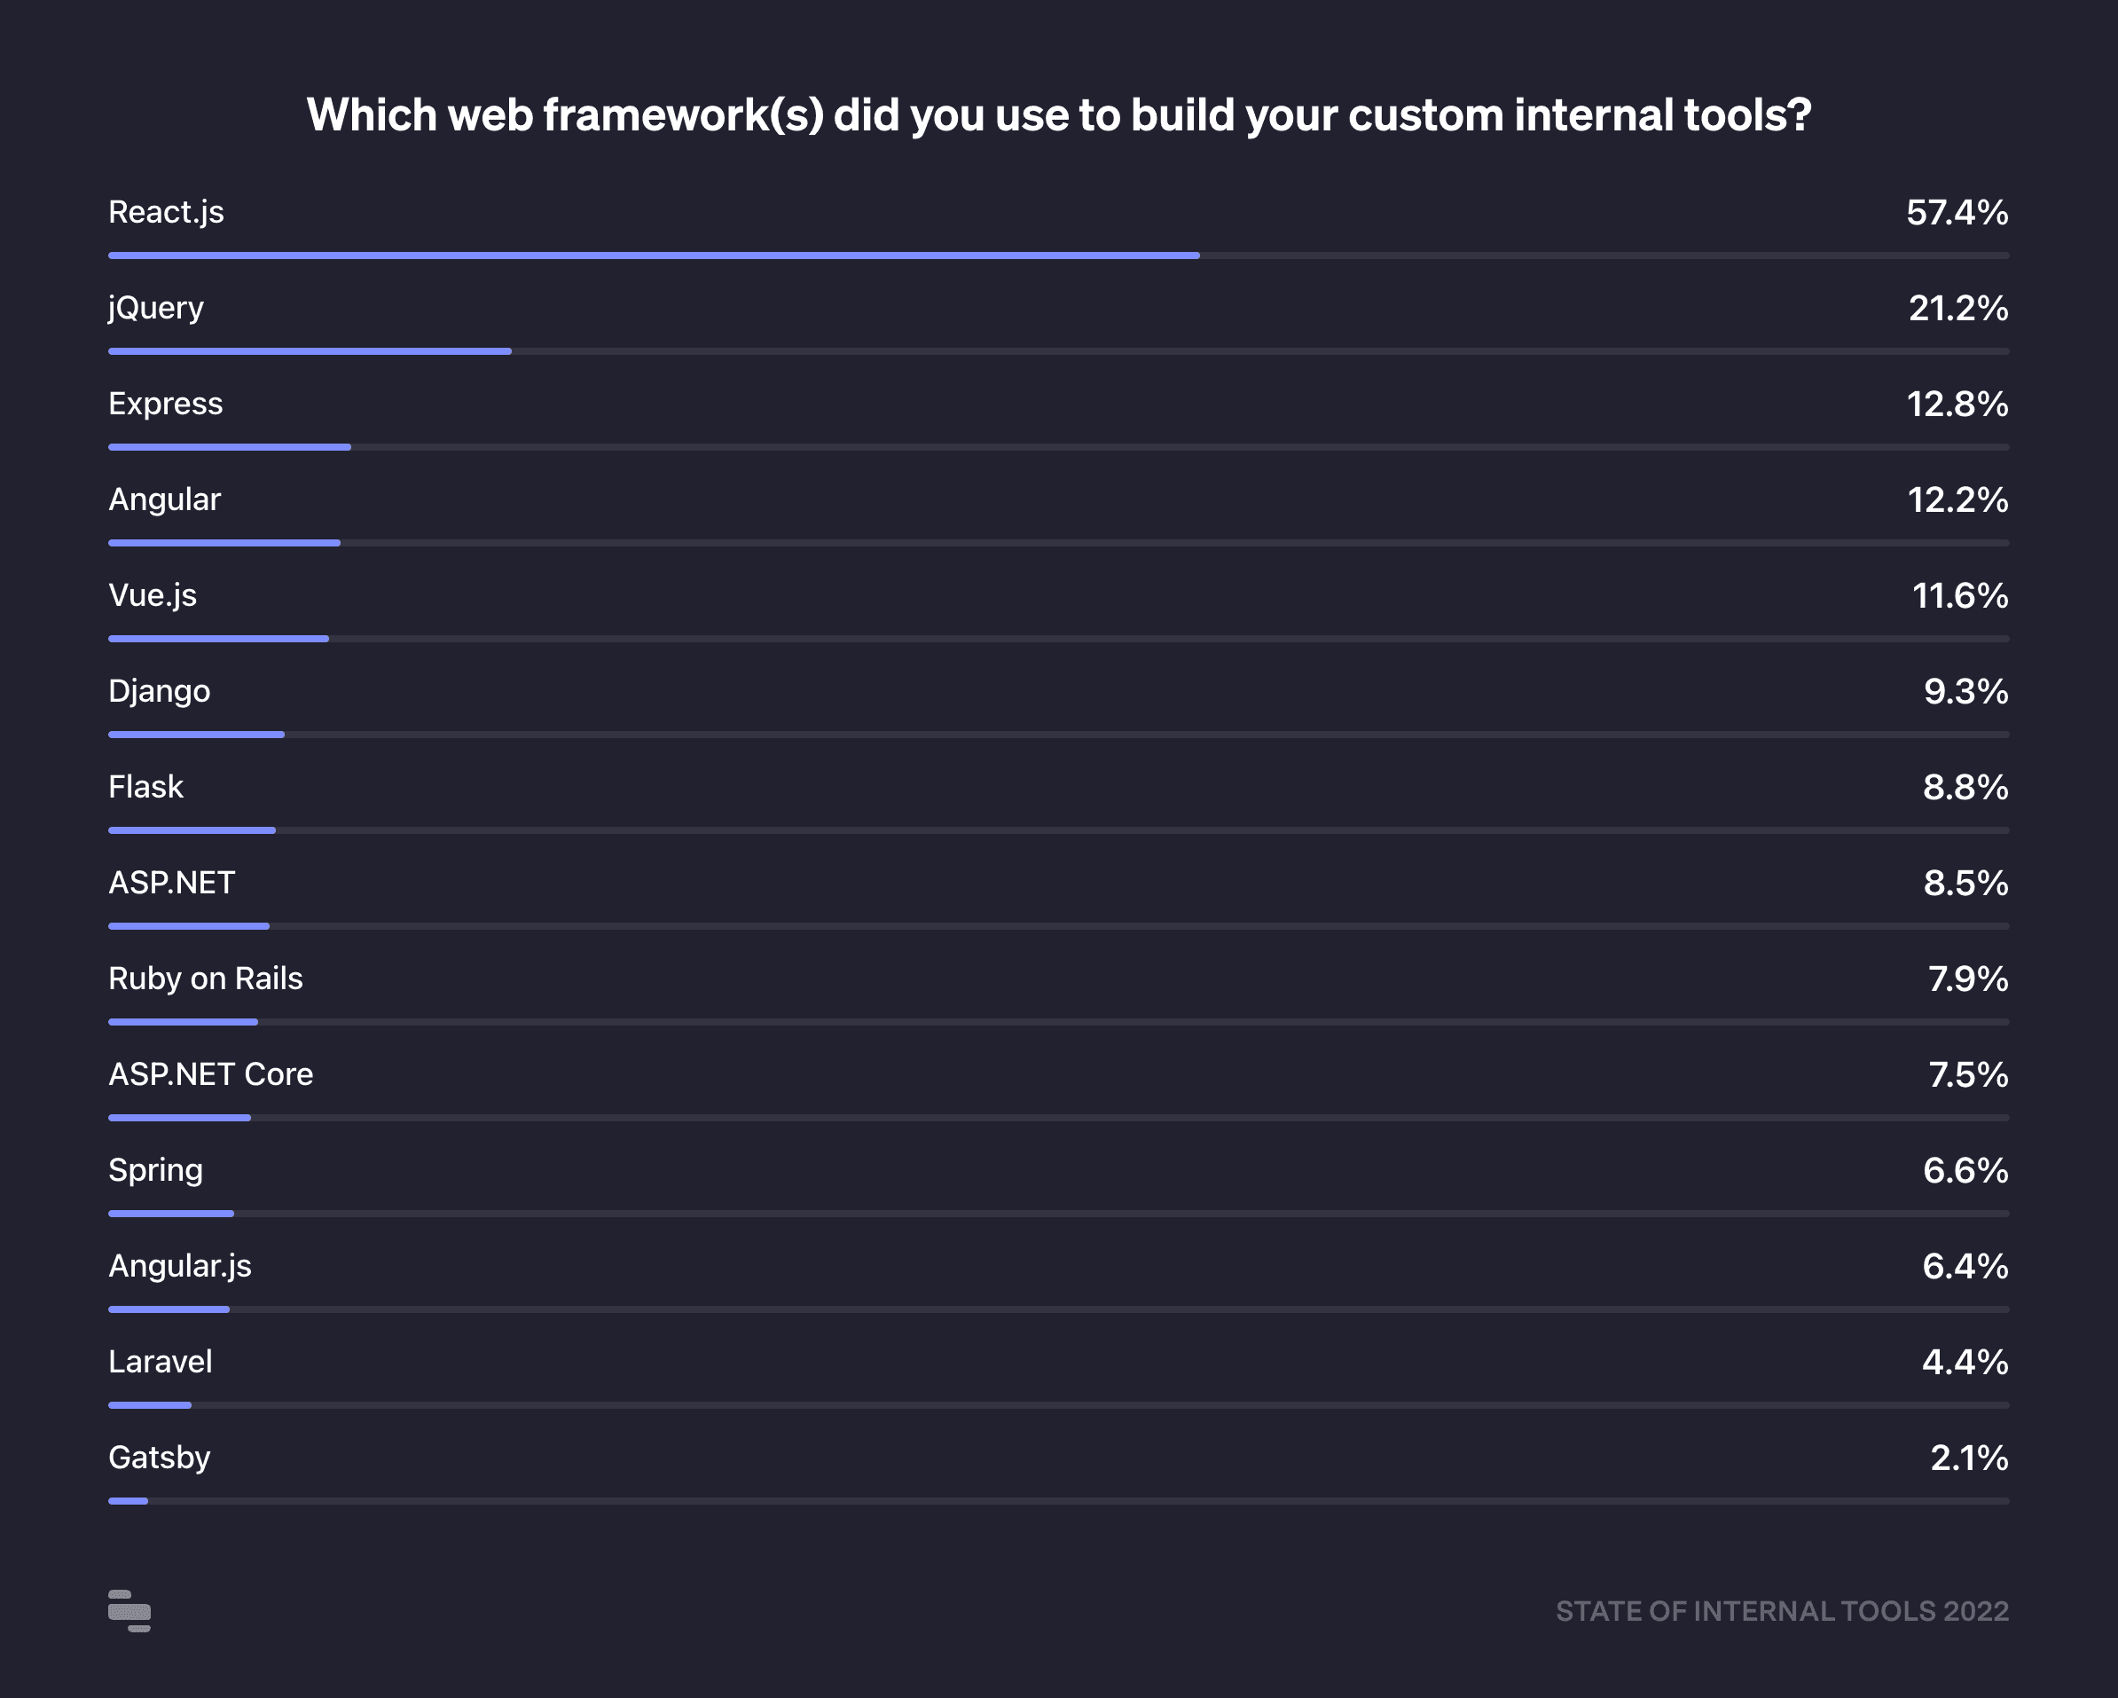2118x1698 pixels.
Task: Click the Spring 6.6% percentage
Action: click(1965, 1170)
